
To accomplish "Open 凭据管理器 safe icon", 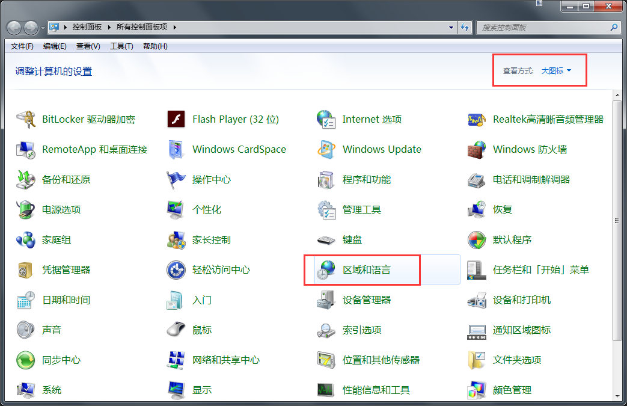I will pos(25,270).
